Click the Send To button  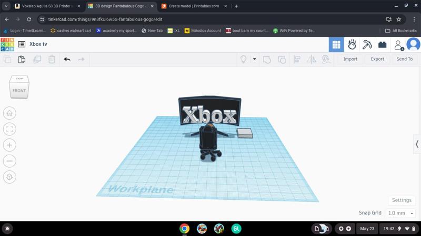[x=404, y=59]
